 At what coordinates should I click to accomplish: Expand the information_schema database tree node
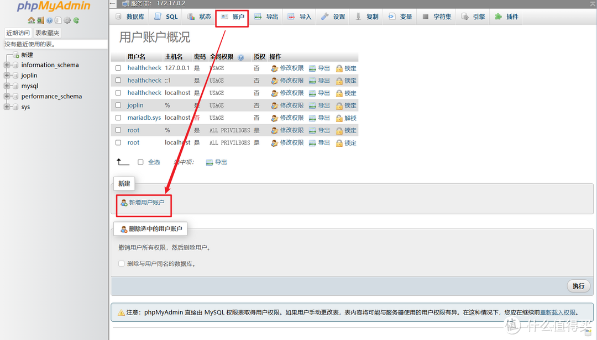[7, 65]
